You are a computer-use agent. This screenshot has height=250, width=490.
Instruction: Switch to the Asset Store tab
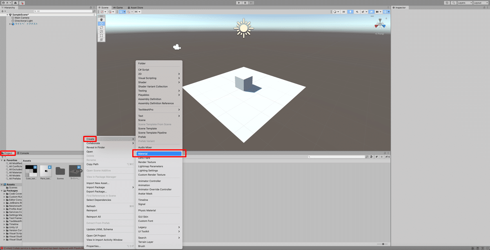[135, 7]
